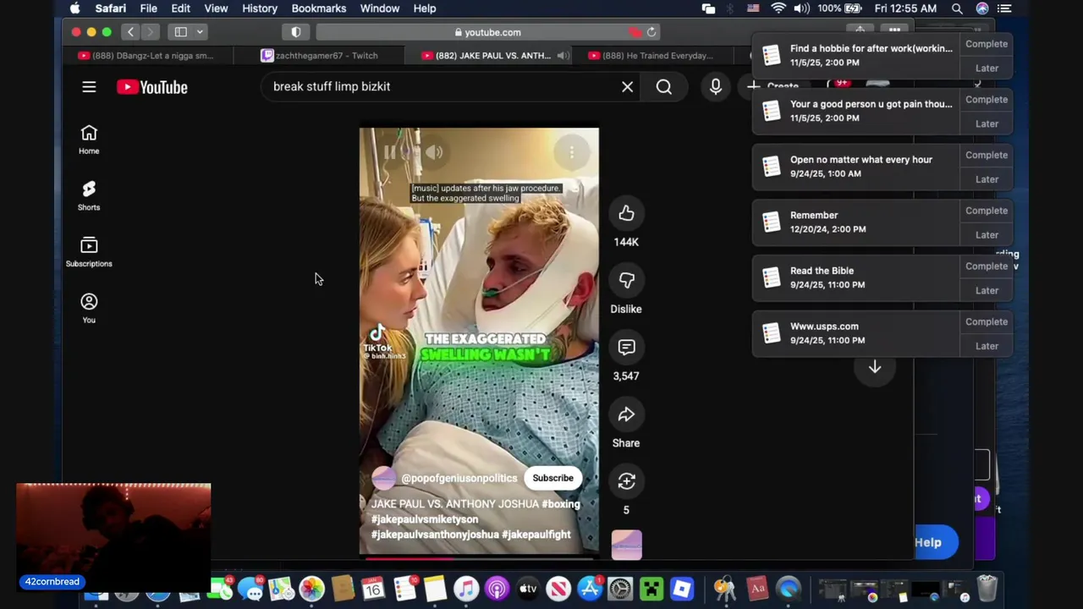Open Wi-Fi status menu

[778, 8]
